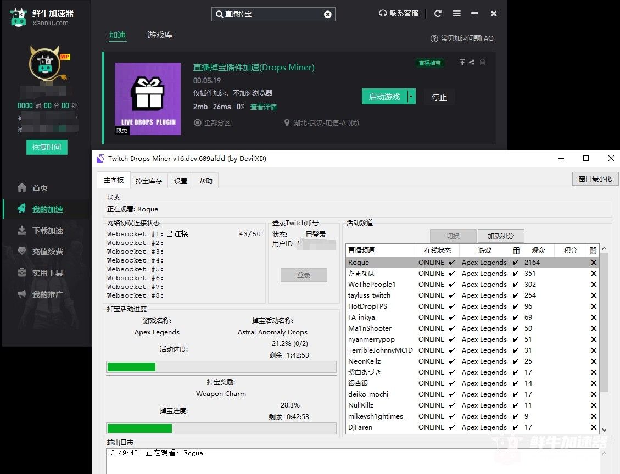The image size is (620, 474).
Task: Open the hamburger menu in Xianniu accelerator
Action: pyautogui.click(x=457, y=13)
